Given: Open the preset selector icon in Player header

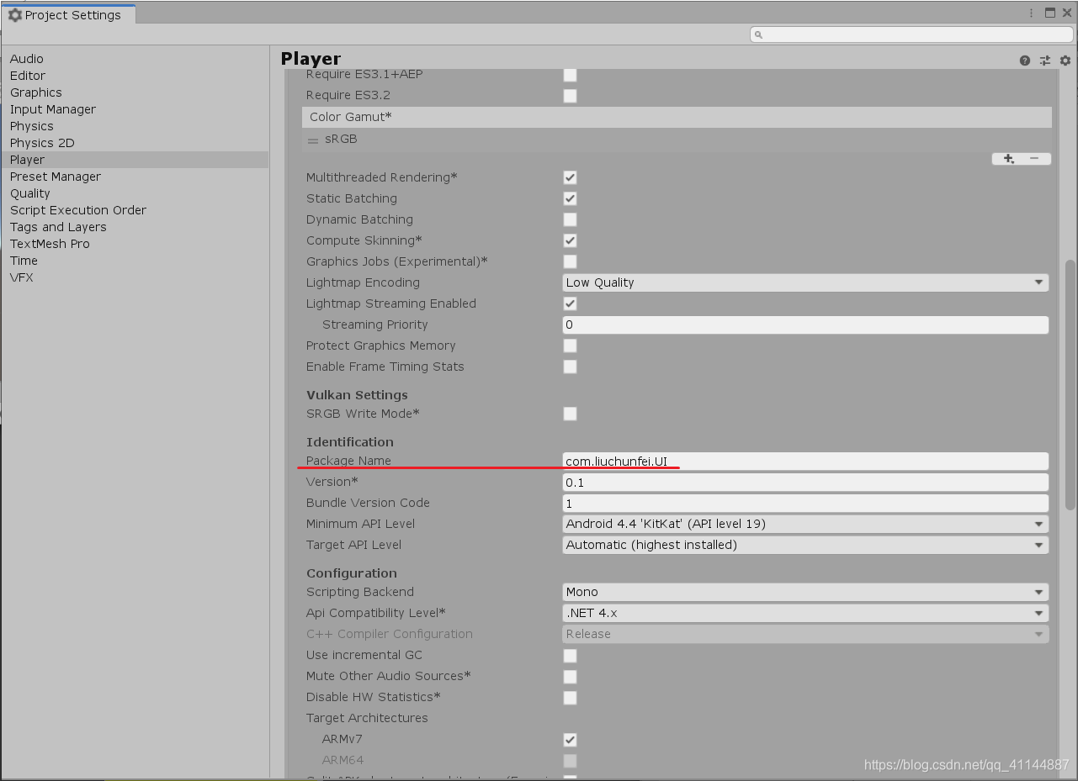Looking at the screenshot, I should [1044, 60].
